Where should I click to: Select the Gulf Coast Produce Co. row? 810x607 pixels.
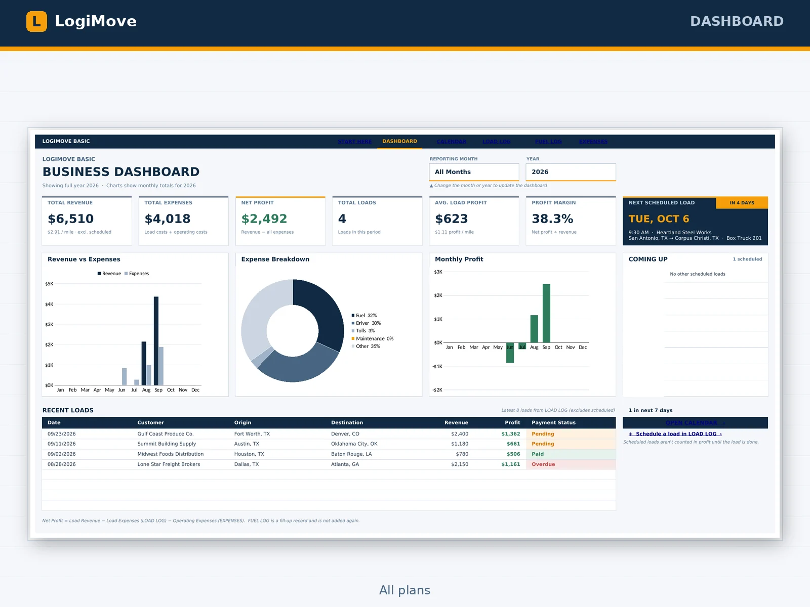coord(329,434)
